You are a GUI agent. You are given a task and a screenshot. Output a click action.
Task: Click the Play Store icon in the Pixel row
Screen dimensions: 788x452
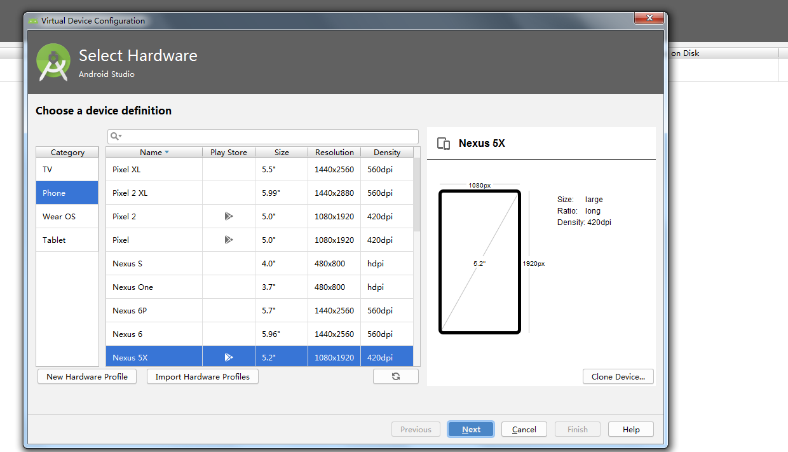(x=229, y=240)
